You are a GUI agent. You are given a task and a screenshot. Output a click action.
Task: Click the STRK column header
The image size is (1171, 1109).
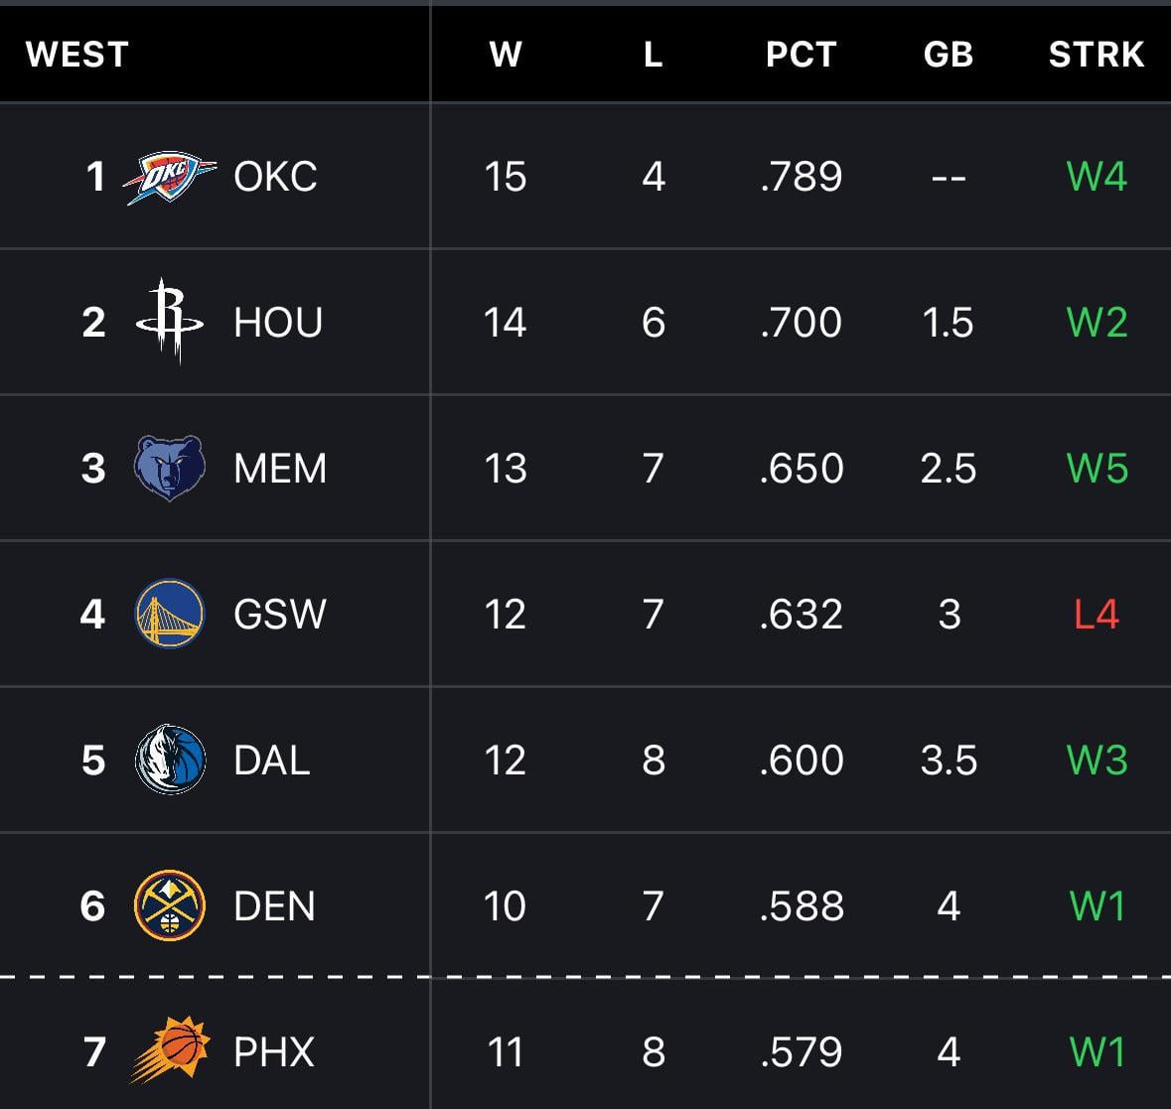point(1097,55)
